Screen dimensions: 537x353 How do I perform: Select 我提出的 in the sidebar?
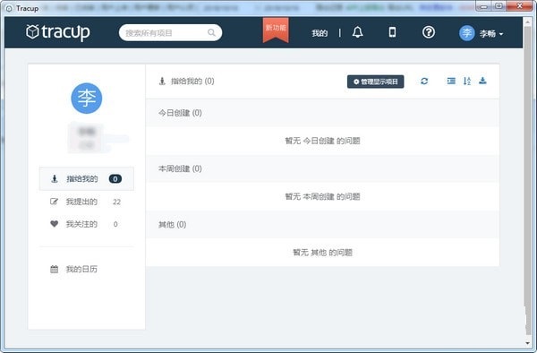87,202
